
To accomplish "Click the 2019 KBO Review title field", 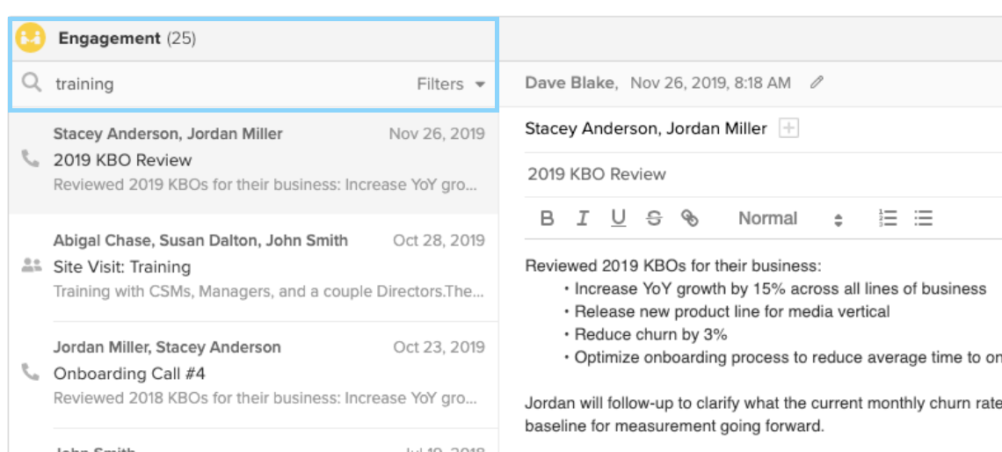I will (x=703, y=174).
